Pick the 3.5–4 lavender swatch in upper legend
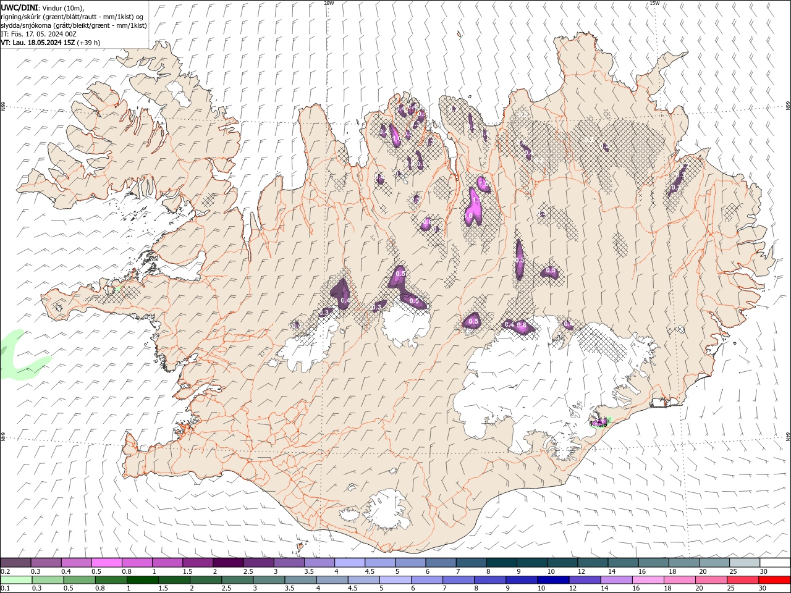Image resolution: width=791 pixels, height=593 pixels. point(319,563)
